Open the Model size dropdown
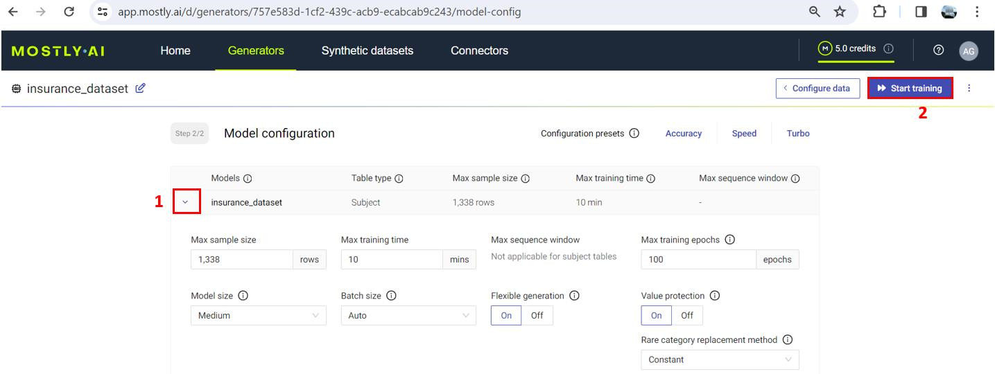 tap(258, 316)
